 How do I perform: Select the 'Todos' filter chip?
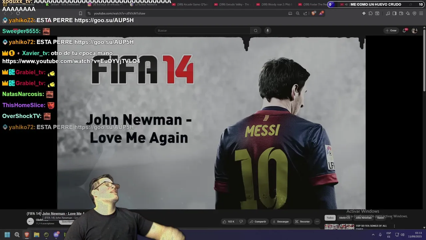coord(330,218)
